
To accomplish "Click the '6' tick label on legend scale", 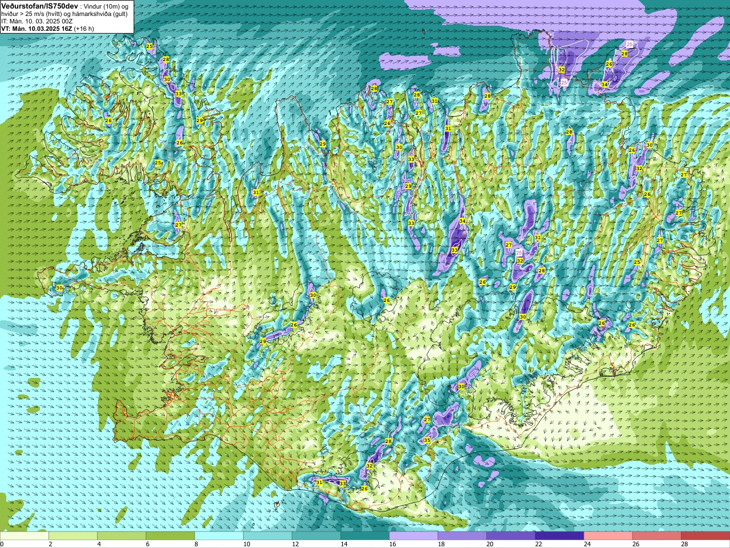I will pyautogui.click(x=148, y=544).
